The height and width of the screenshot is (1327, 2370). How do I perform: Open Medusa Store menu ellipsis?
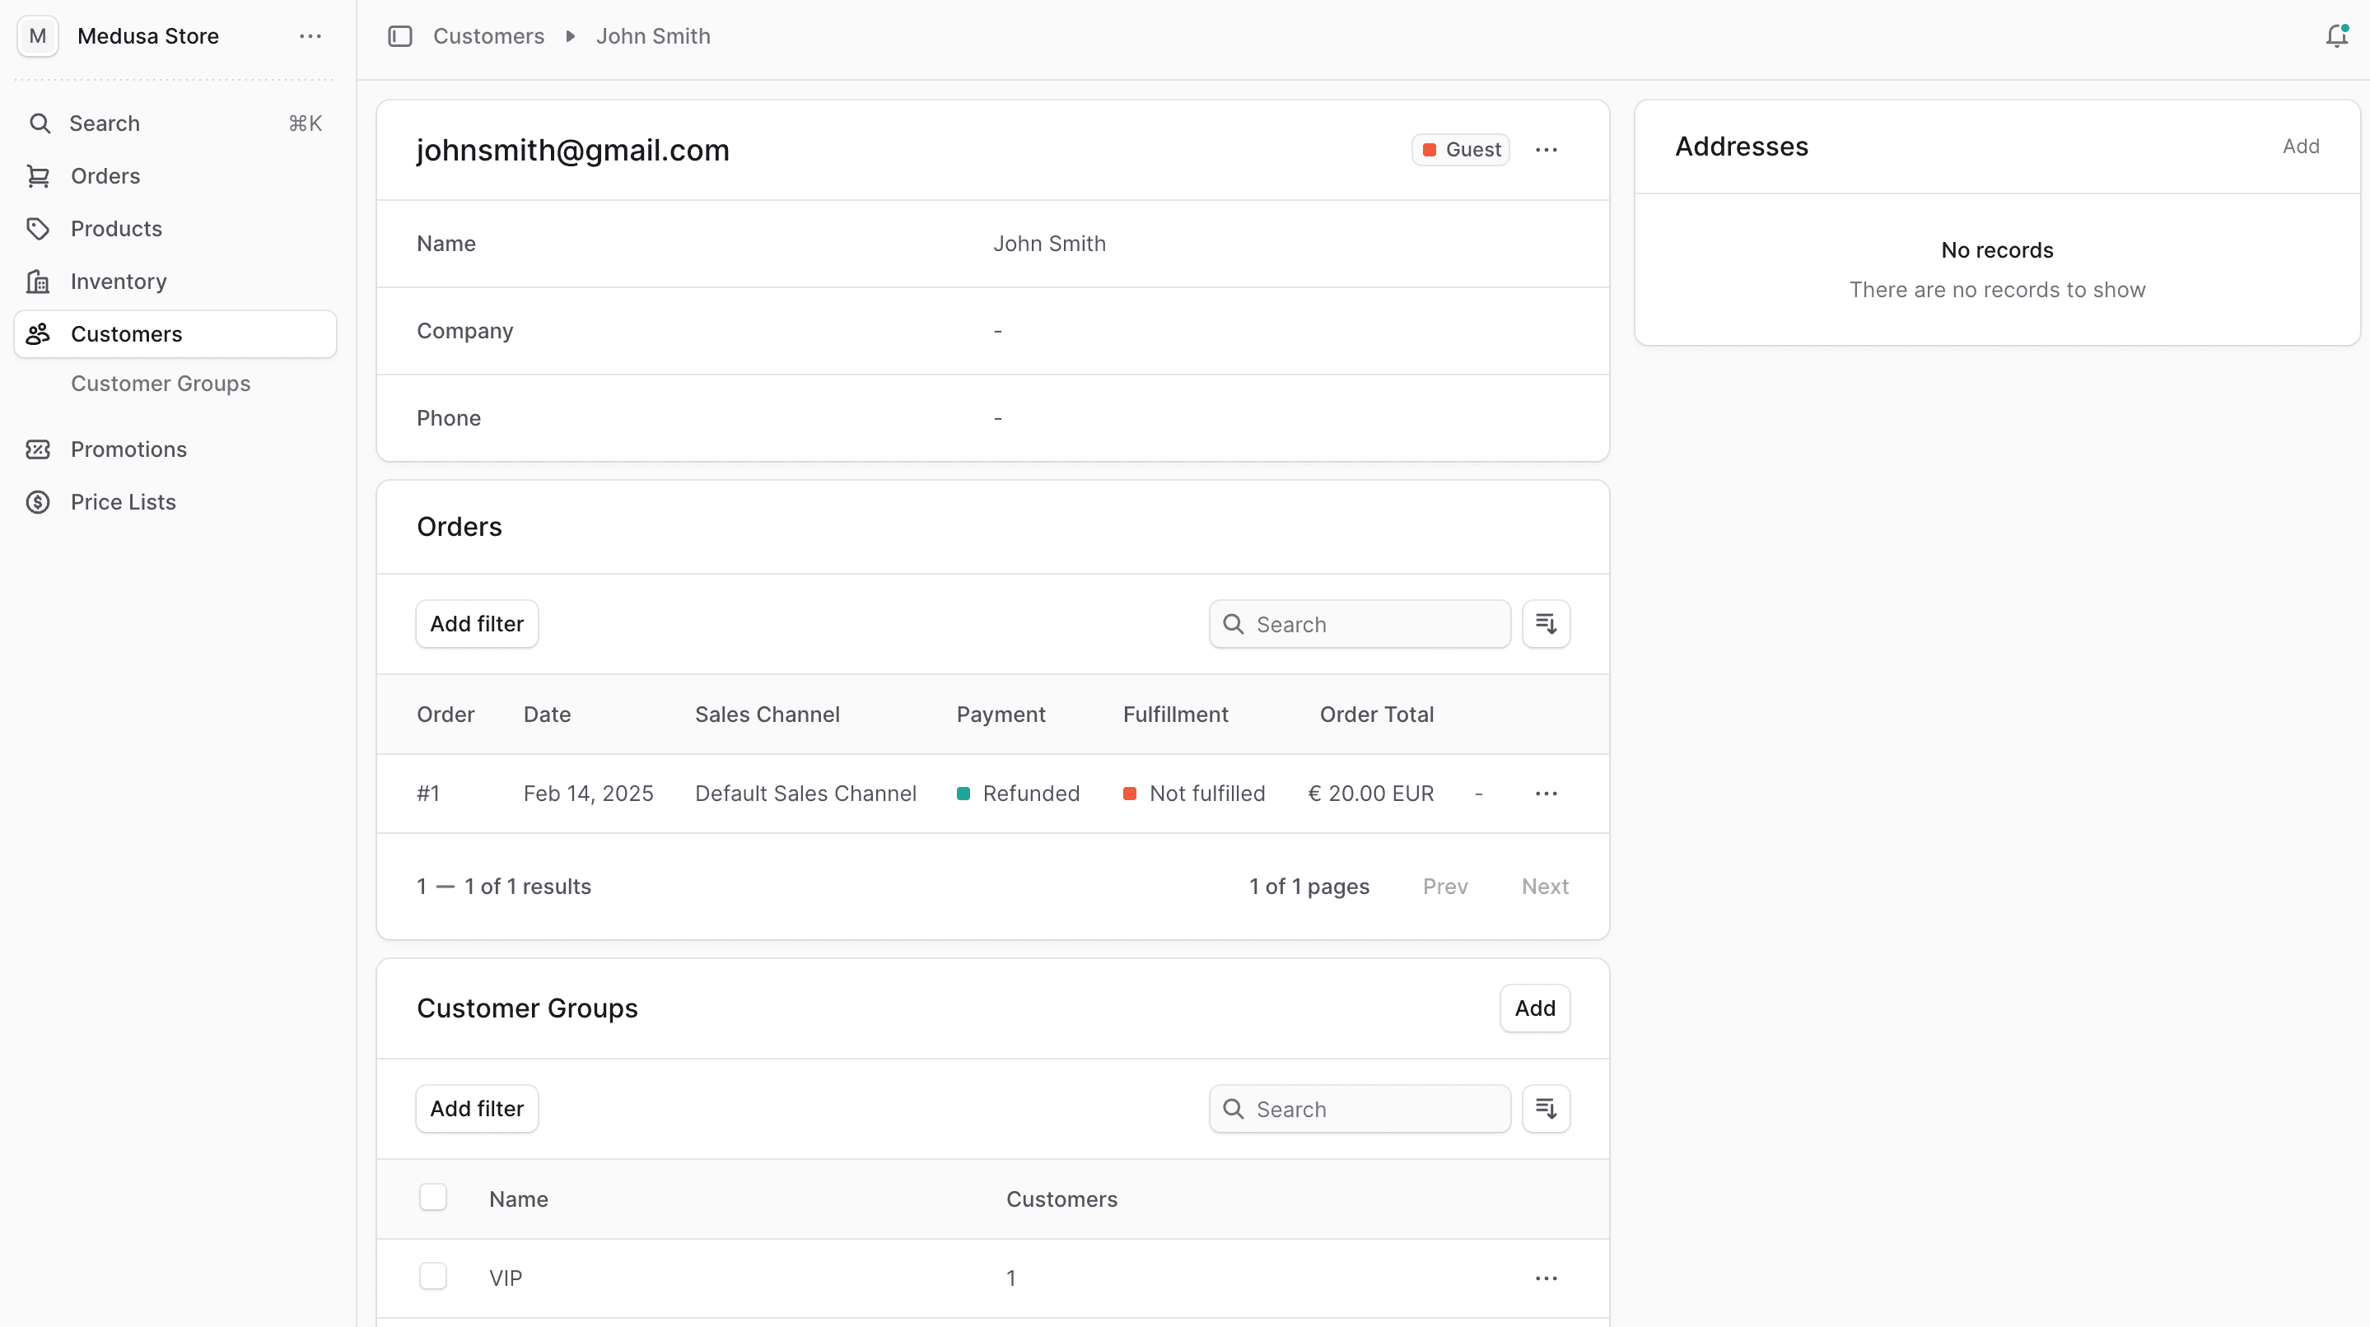pyautogui.click(x=310, y=36)
